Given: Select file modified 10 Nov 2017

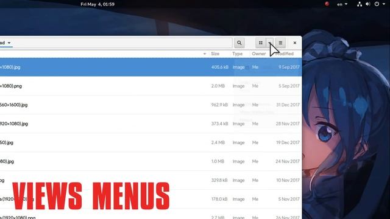Looking at the screenshot, I should (151, 180).
